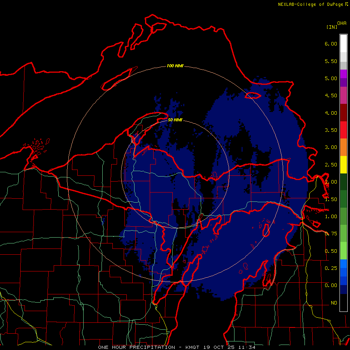The height and width of the screenshot is (350, 350).
Task: Click the 3.00 legend value
Action: coord(331,147)
